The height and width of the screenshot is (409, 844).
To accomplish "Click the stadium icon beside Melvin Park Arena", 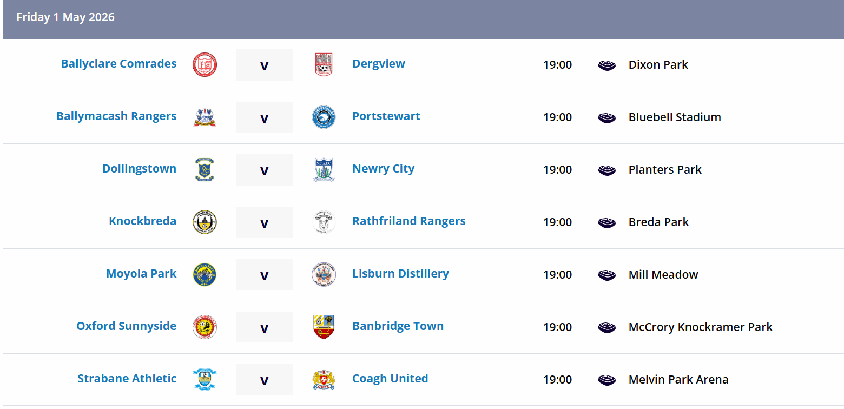I will [606, 380].
